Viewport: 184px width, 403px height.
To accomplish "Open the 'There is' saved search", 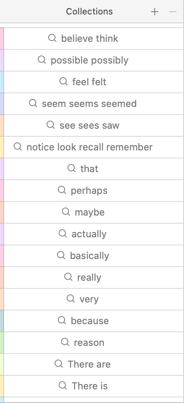I will point(94,386).
